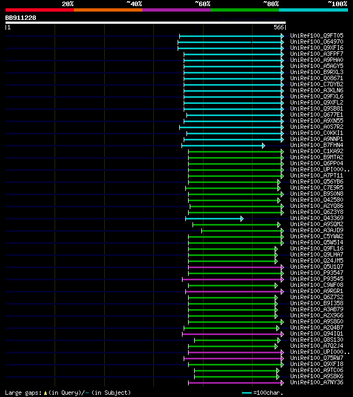This screenshot has height=397, width=353.
Task: Click the UniRef100_A5AGY5 hit name
Action: tap(317, 66)
